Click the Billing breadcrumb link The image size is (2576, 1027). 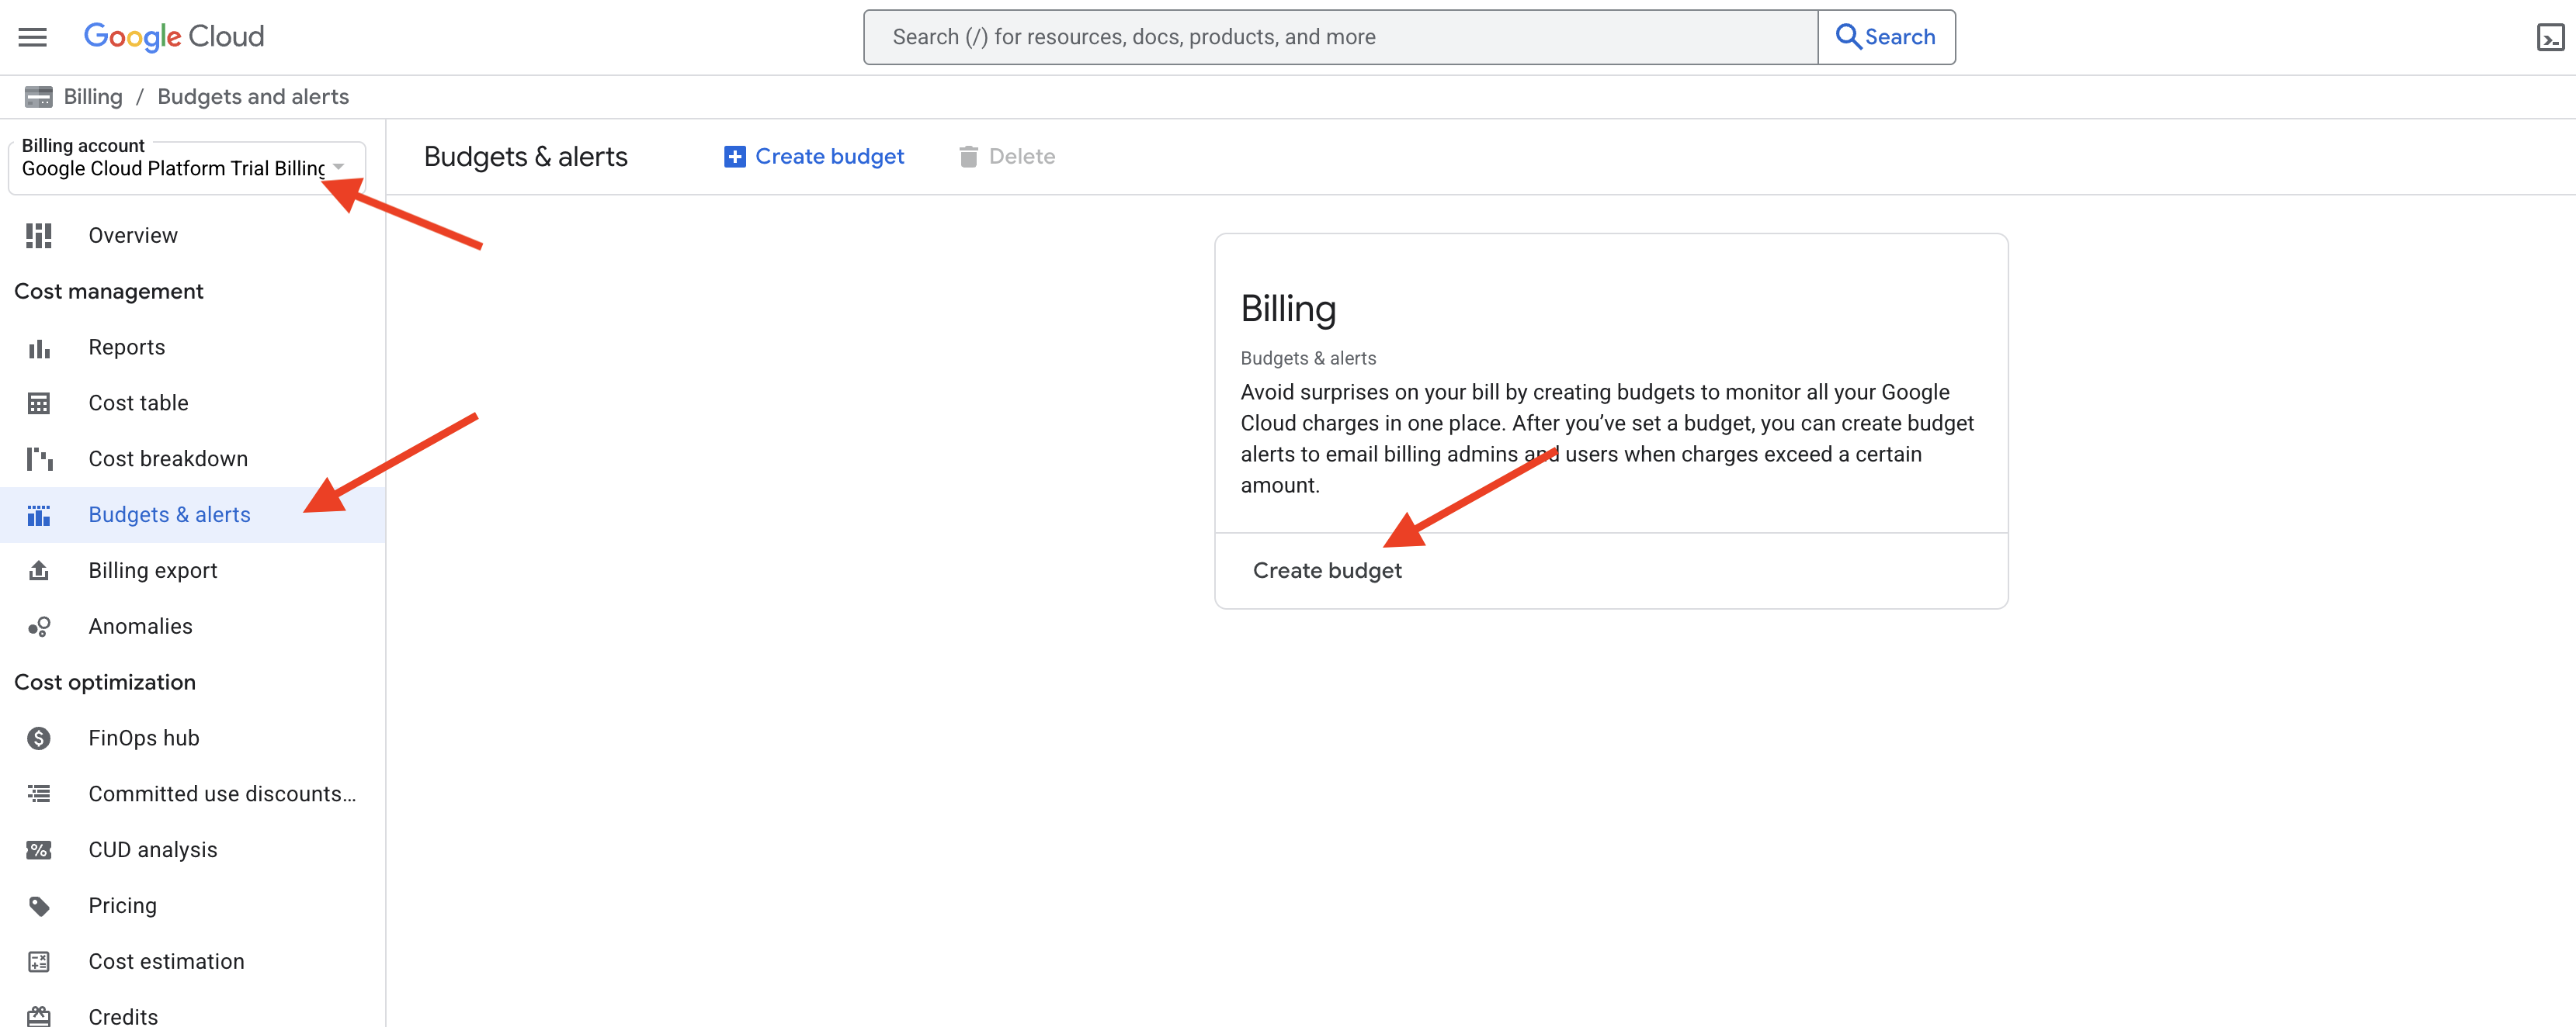point(92,97)
